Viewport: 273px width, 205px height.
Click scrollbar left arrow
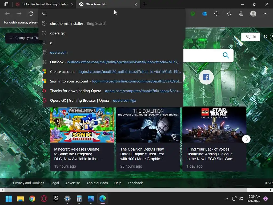[2, 190]
